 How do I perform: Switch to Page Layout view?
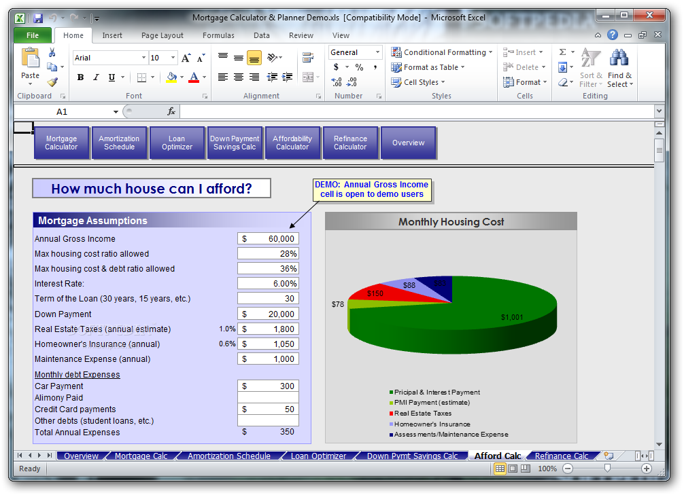pos(513,469)
